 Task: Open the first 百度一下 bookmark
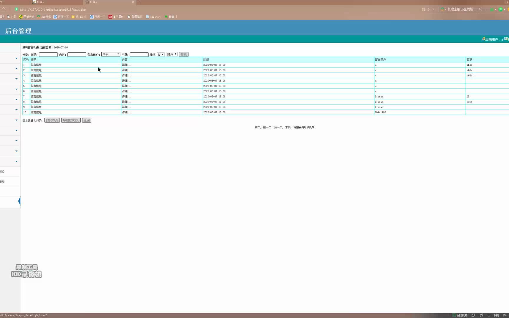pyautogui.click(x=61, y=17)
